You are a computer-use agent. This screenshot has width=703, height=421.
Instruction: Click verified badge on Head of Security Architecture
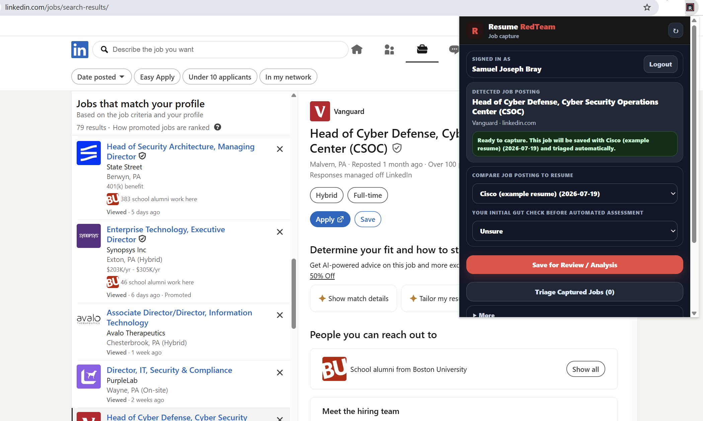click(142, 156)
